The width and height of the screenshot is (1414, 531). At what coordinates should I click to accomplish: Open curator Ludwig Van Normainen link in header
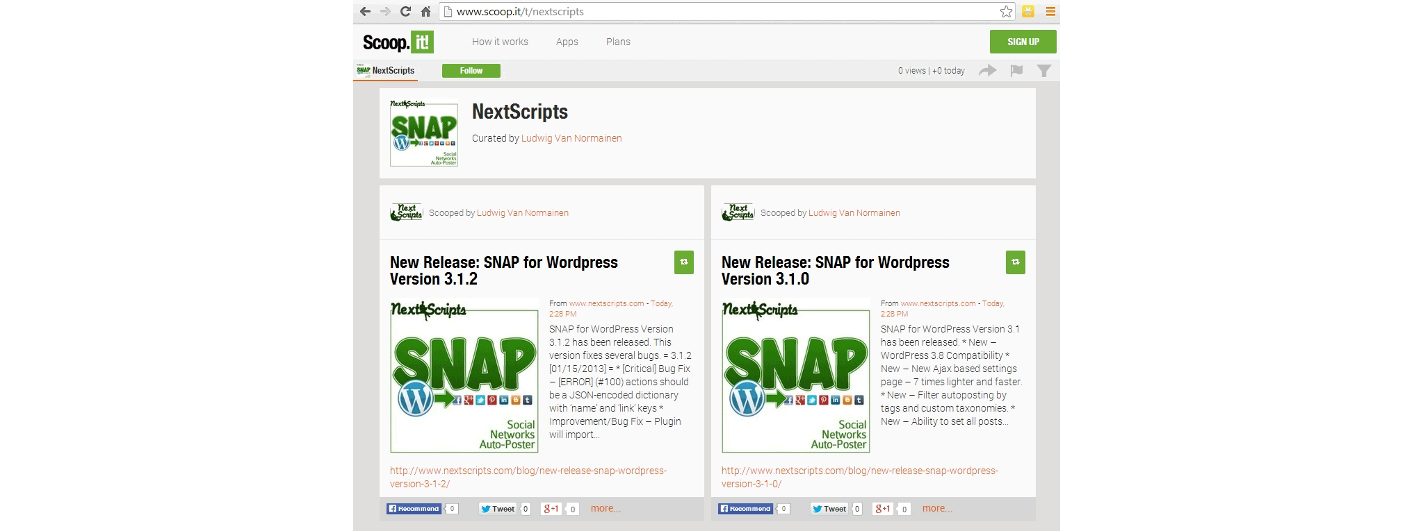point(571,138)
